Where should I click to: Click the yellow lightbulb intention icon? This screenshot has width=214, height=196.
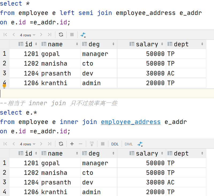(4, 86)
